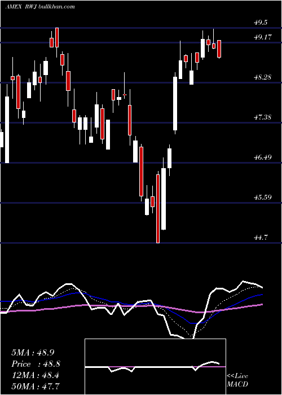Click the 5MA : 48.9 readout
The image size is (282, 395).
pyautogui.click(x=33, y=353)
